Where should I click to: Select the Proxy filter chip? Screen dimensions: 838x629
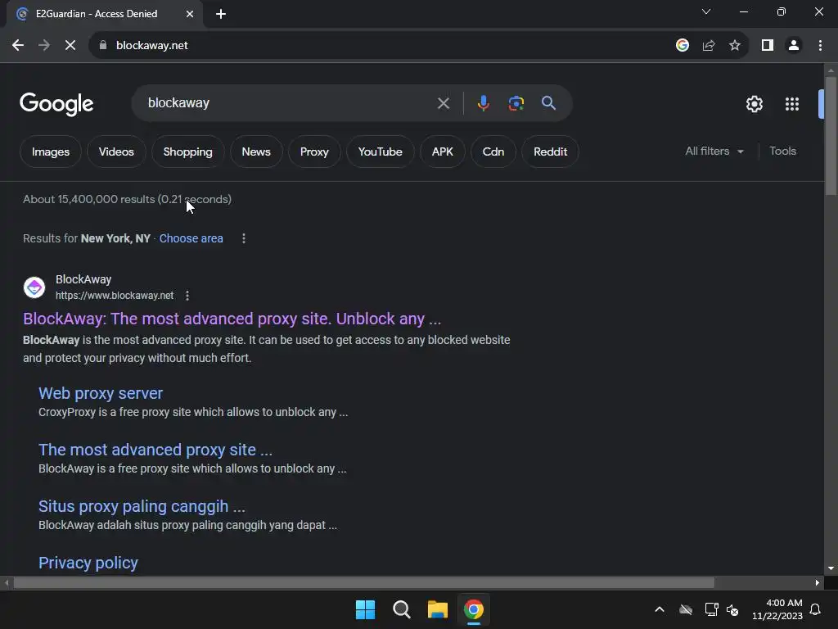tap(314, 152)
